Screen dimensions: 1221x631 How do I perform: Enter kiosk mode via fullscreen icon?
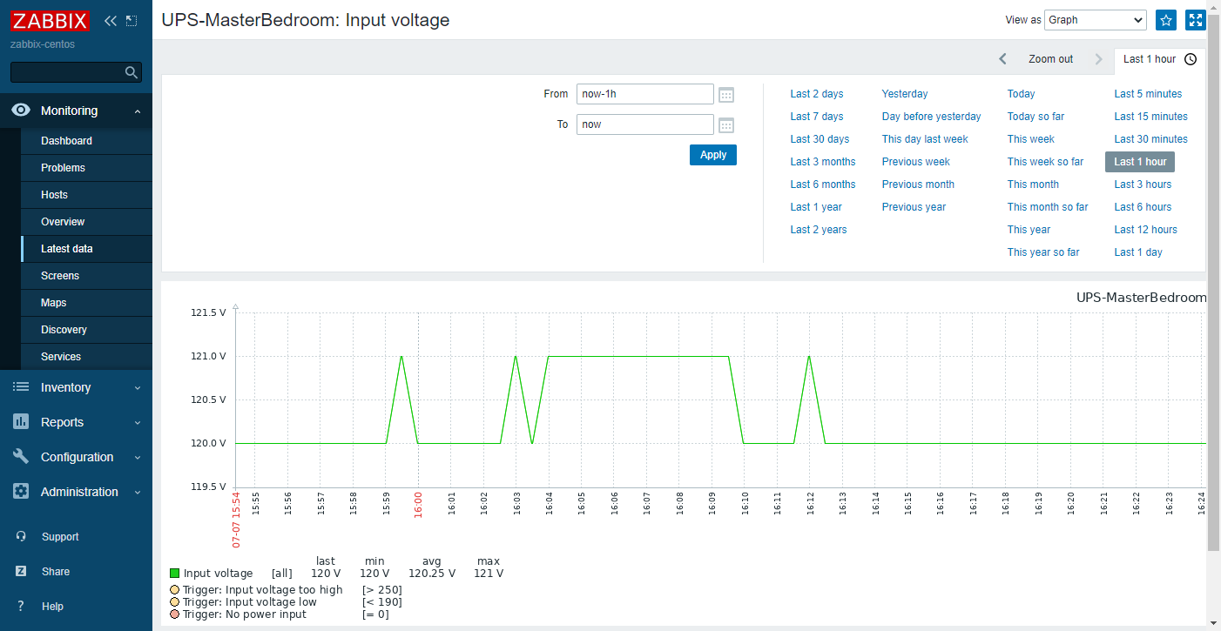pos(1195,20)
